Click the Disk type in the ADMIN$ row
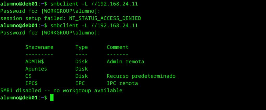 pos(82,62)
